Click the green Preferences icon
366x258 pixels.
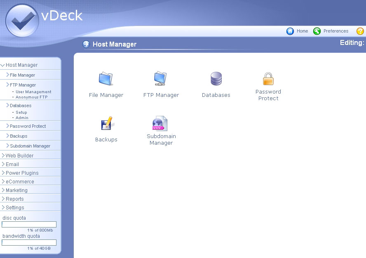pos(317,31)
